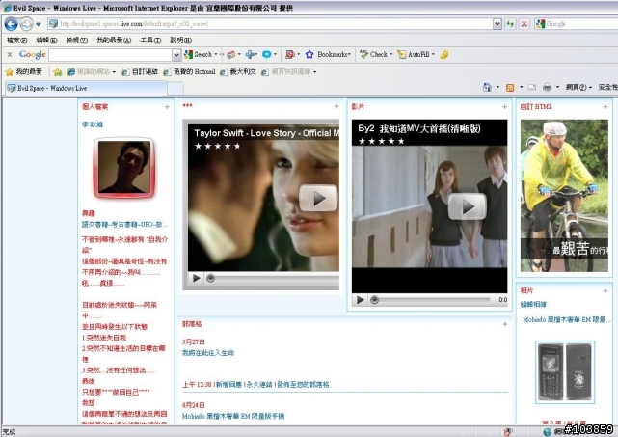Click the blue plus Share icon on Google Toolbar
This screenshot has width=618, height=437.
(x=249, y=54)
